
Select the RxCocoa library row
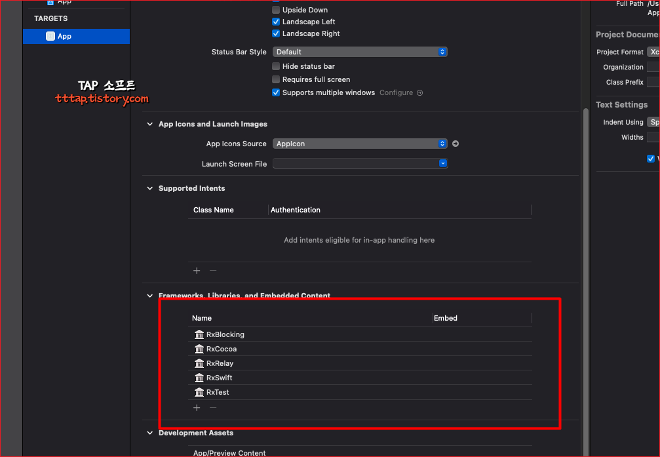360,349
